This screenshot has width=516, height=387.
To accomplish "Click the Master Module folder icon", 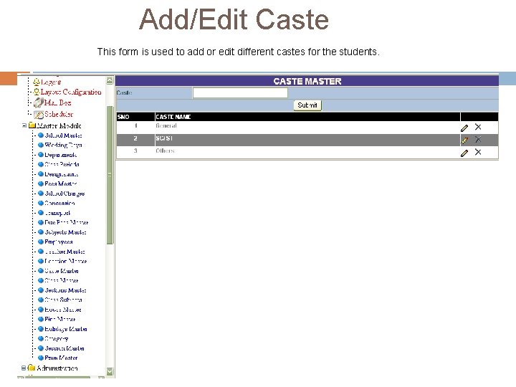I will (32, 125).
